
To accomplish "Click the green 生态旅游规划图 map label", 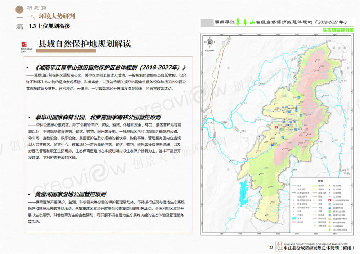I will (338, 31).
